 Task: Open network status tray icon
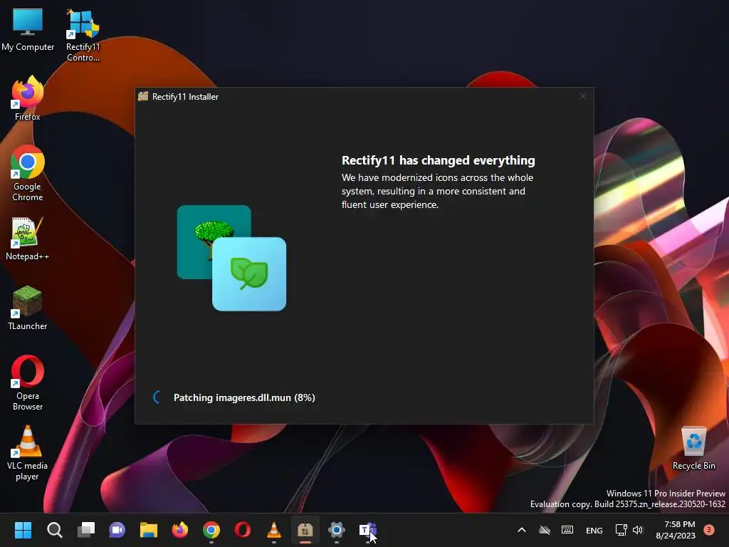pos(621,530)
